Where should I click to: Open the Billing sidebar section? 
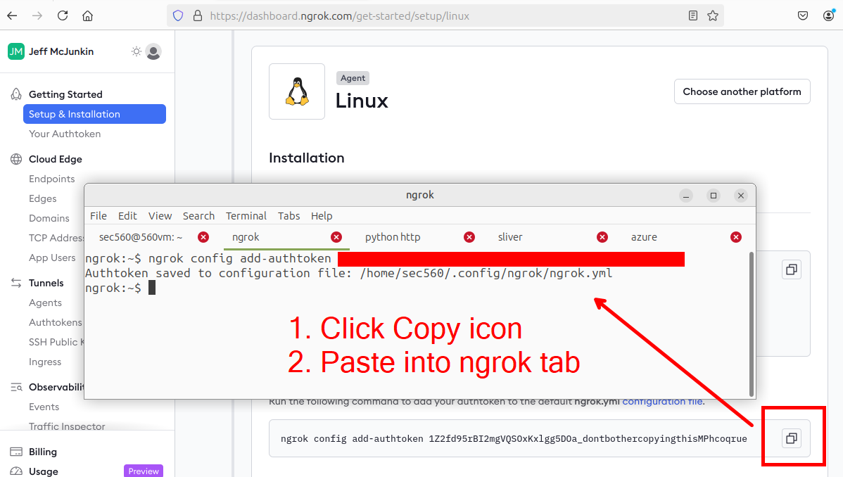click(x=43, y=452)
